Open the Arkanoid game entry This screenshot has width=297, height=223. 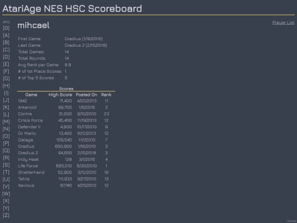[x=27, y=107]
